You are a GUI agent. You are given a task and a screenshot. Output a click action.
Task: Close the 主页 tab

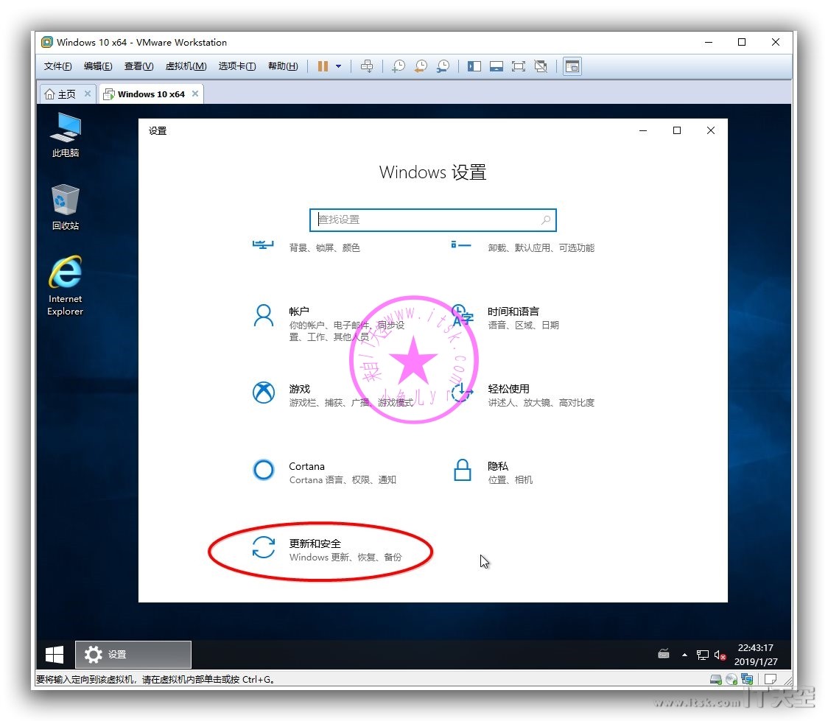[x=88, y=94]
